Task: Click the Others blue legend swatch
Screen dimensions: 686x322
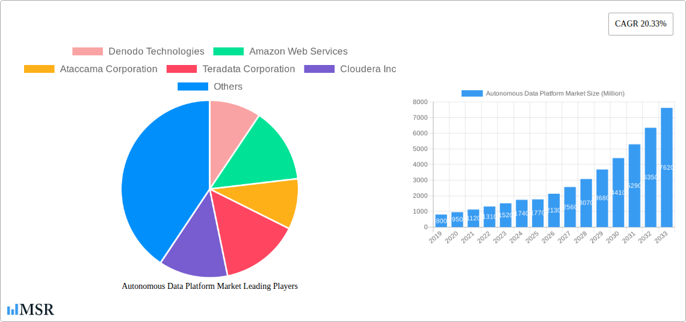Action: [193, 87]
